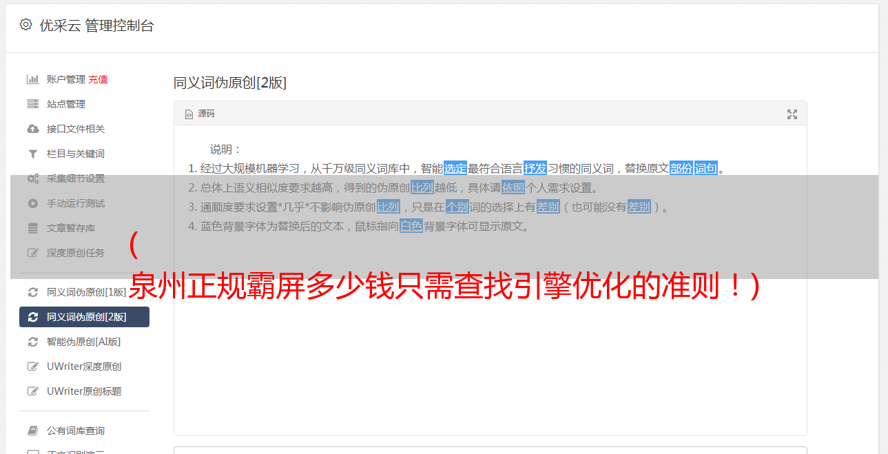Click the filter icon for 栏目与关键词

pyautogui.click(x=32, y=154)
